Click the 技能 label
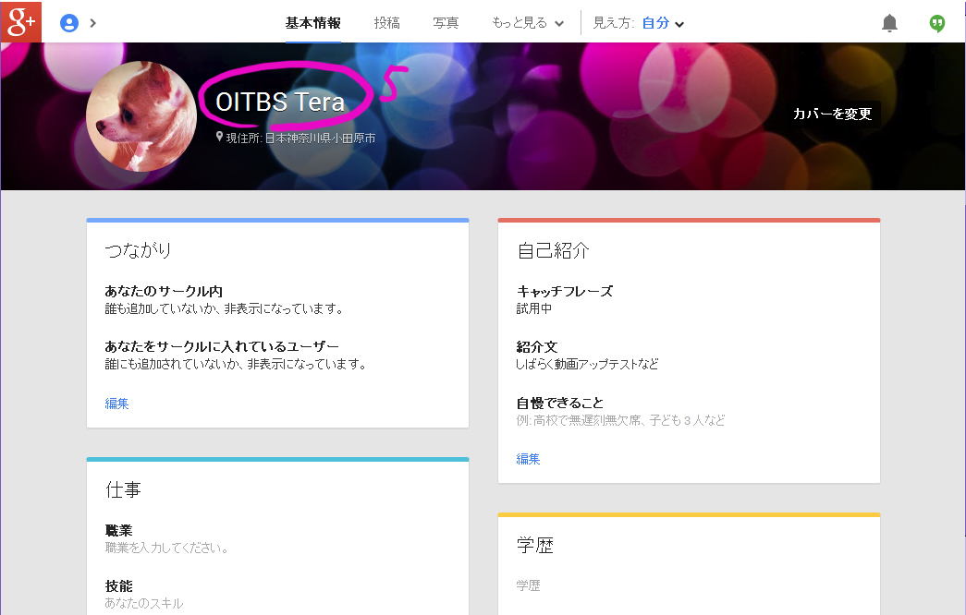Image resolution: width=966 pixels, height=615 pixels. [118, 586]
